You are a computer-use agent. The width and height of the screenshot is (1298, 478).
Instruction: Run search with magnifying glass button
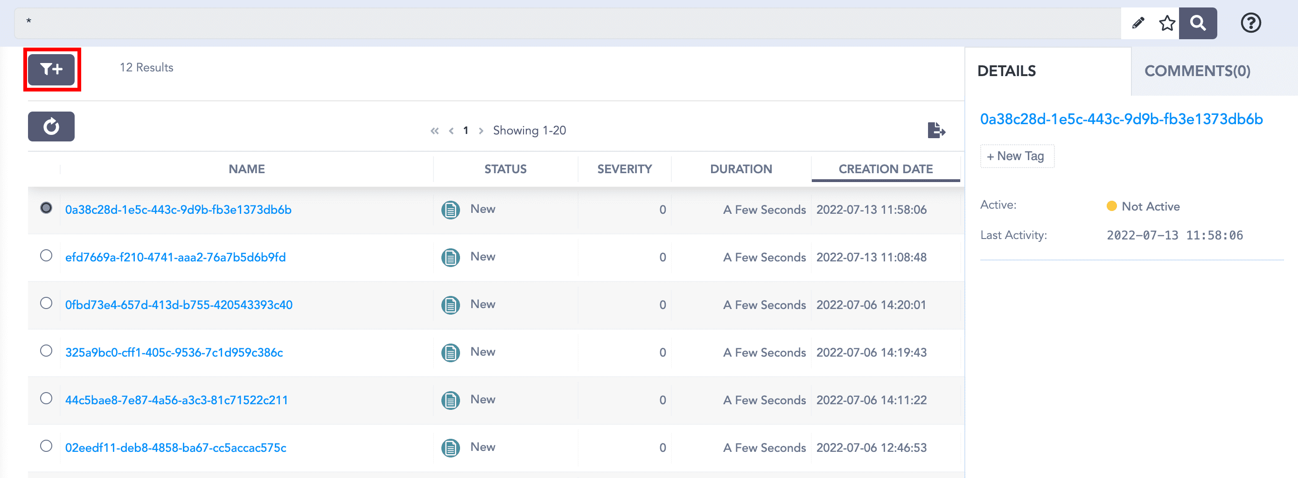(1198, 23)
